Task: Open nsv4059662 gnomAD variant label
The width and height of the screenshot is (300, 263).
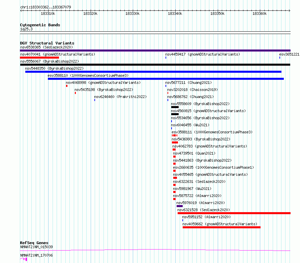Action: [x=220, y=224]
